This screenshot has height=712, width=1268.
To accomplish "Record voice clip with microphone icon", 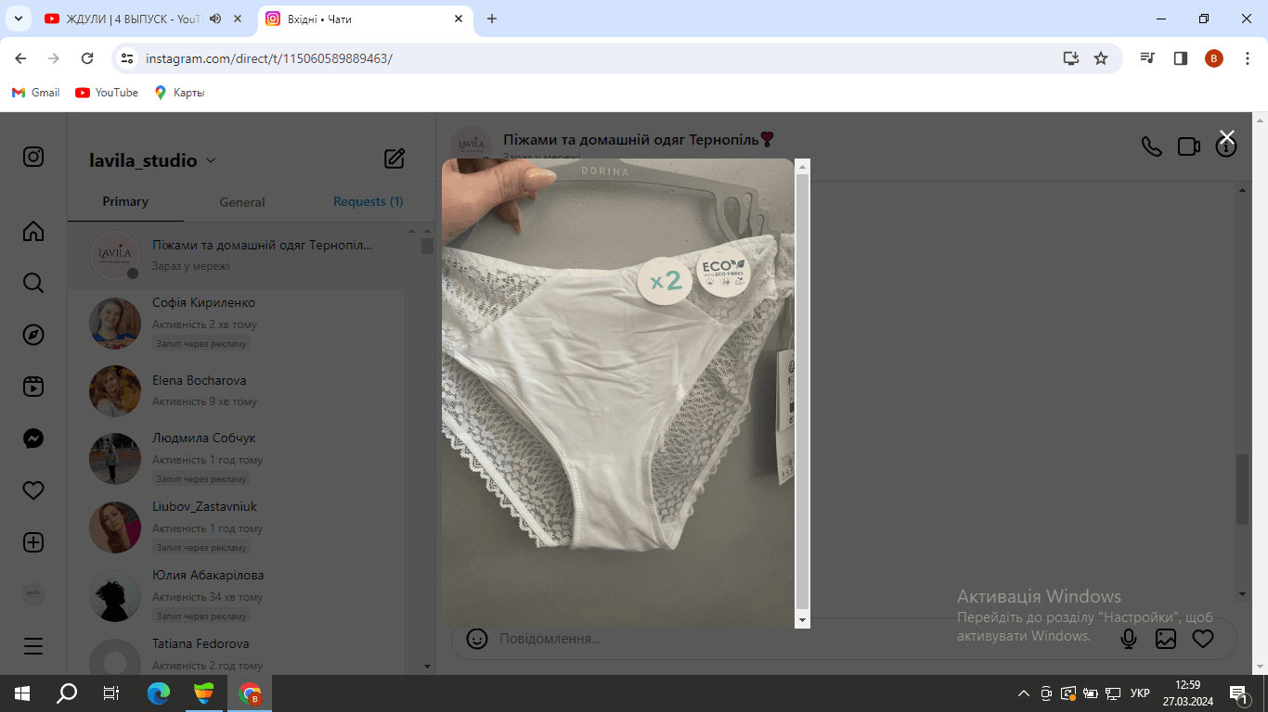I will pos(1129,639).
